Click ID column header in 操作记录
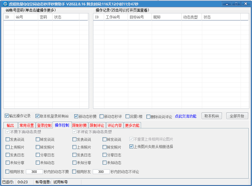This screenshot has height=186, width=252. tap(98, 17)
